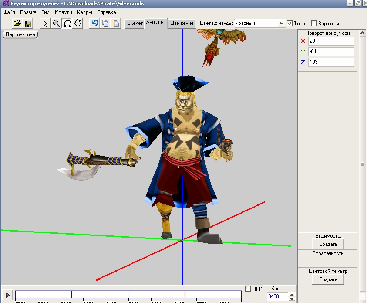The image size is (367, 303).
Task: Select the arrow pointer tool
Action: pyautogui.click(x=45, y=23)
